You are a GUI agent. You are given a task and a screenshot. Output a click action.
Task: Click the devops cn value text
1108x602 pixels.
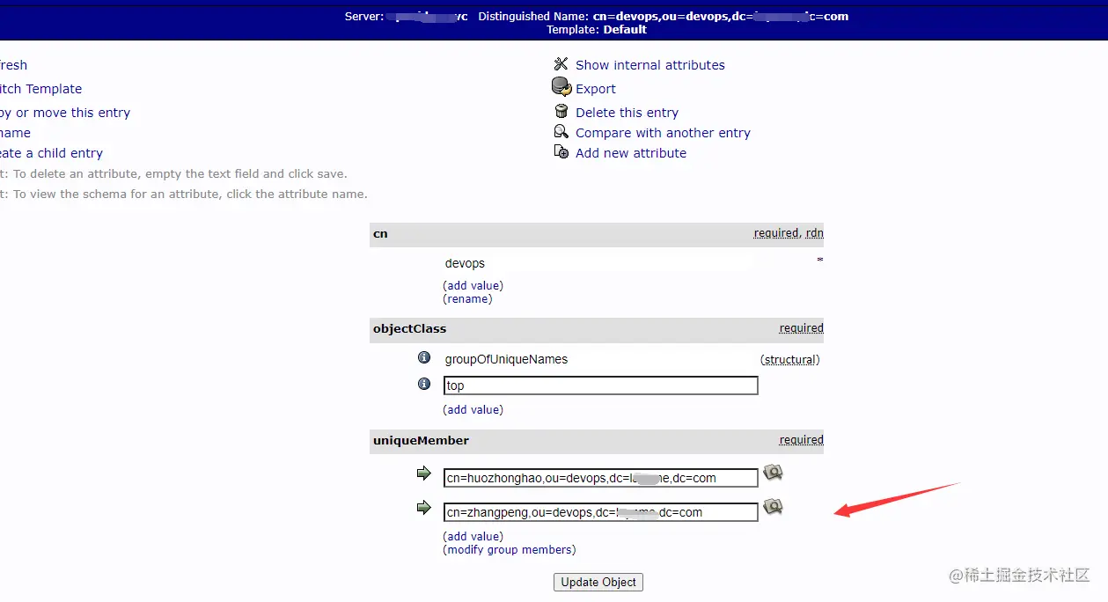[x=465, y=264]
